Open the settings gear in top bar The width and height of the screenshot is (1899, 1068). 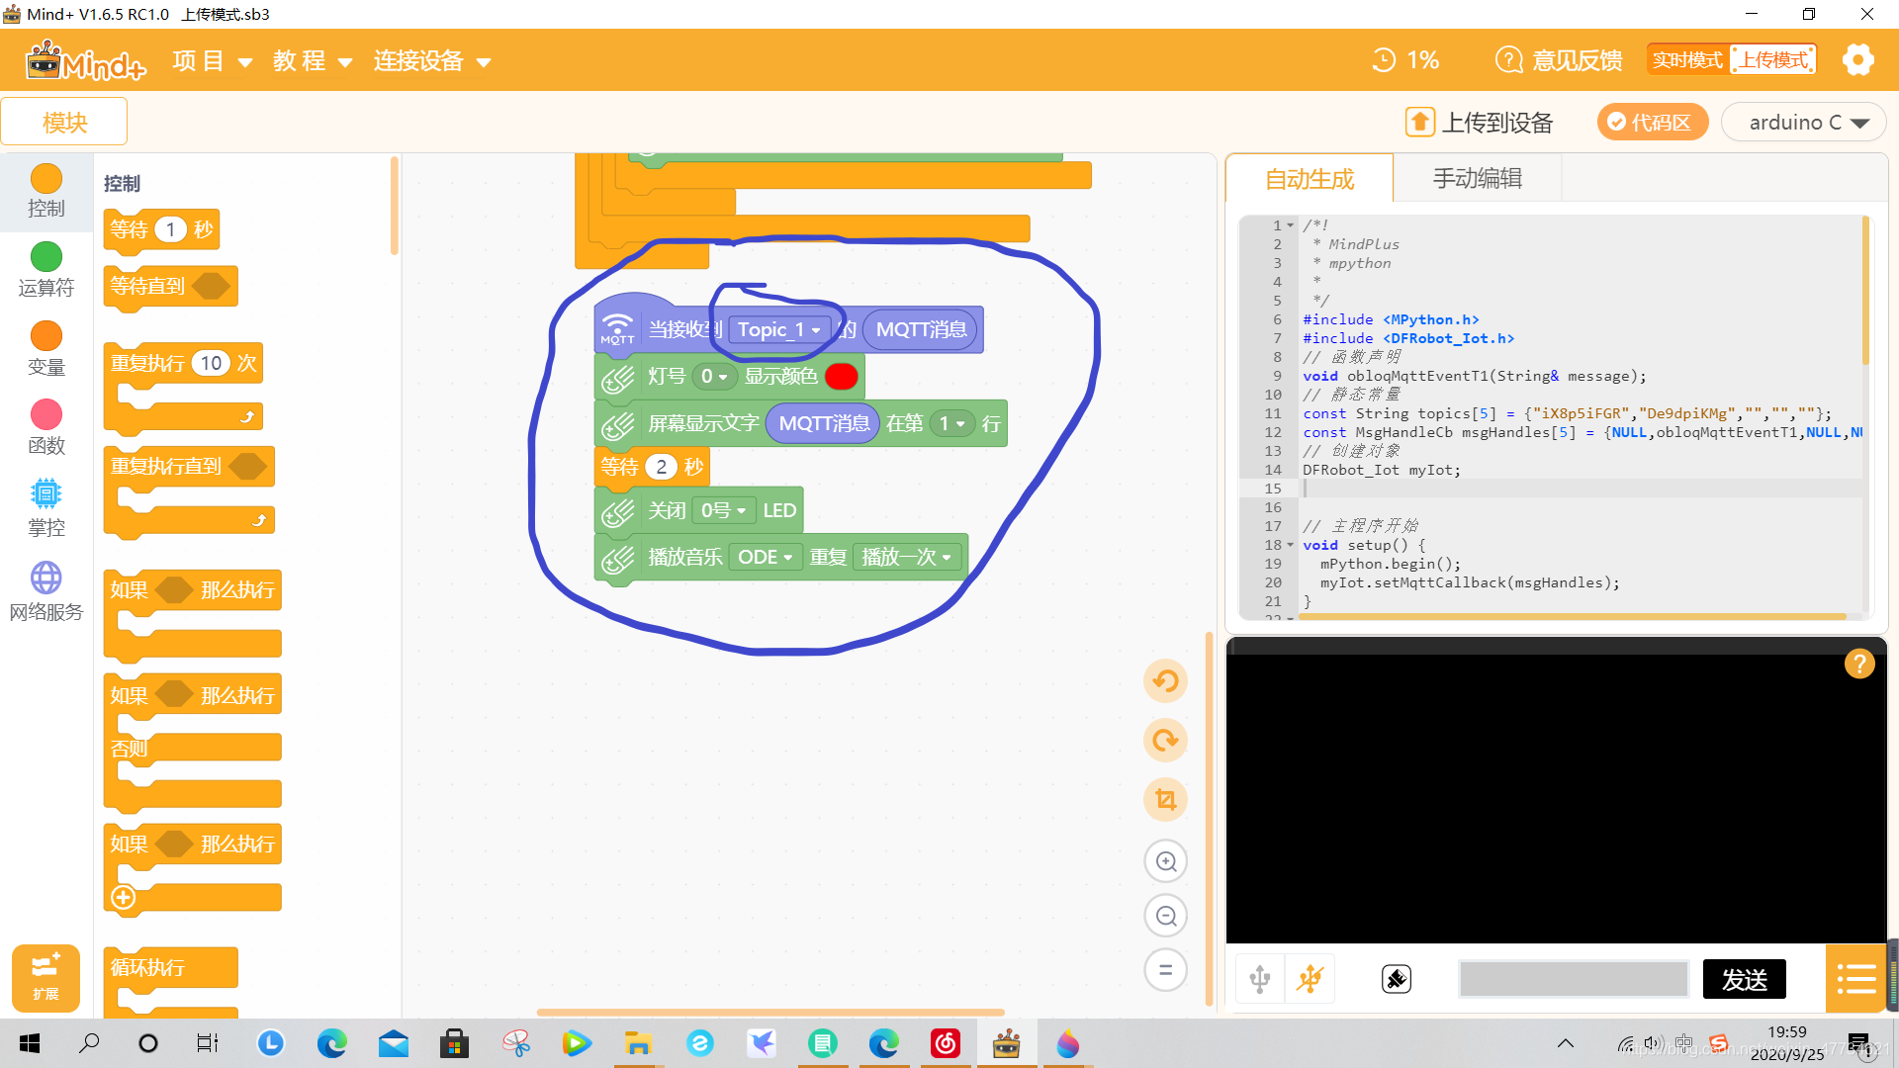point(1858,60)
